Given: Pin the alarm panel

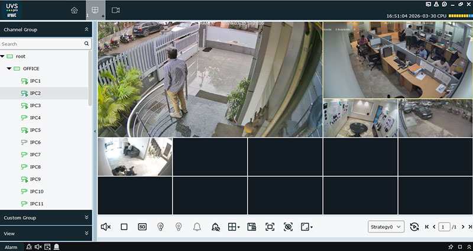Looking at the screenshot, I should 451,247.
